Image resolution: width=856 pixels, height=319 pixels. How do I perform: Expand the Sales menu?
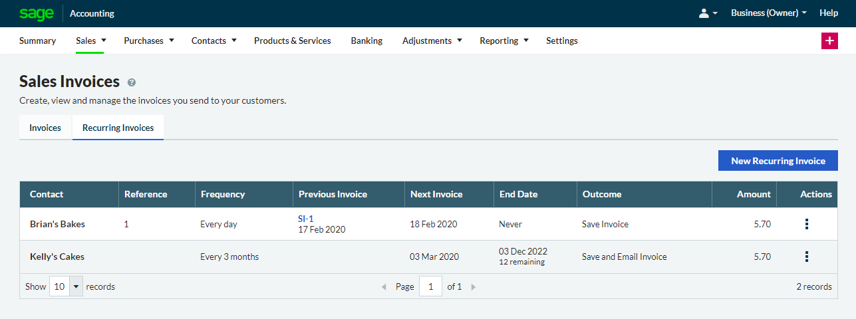pos(90,41)
